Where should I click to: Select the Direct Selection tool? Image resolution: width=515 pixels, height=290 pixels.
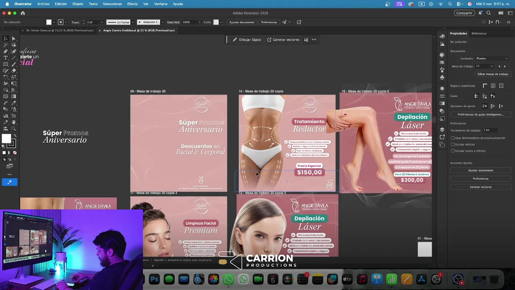point(14,38)
